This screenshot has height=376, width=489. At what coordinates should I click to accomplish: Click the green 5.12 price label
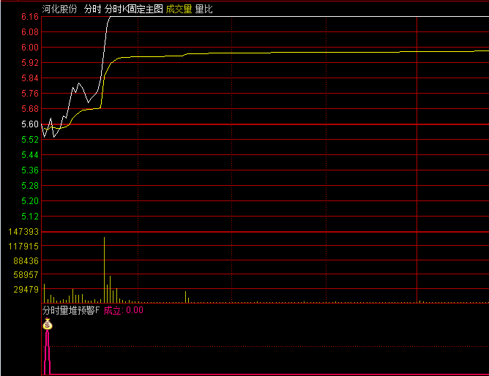[x=30, y=217]
